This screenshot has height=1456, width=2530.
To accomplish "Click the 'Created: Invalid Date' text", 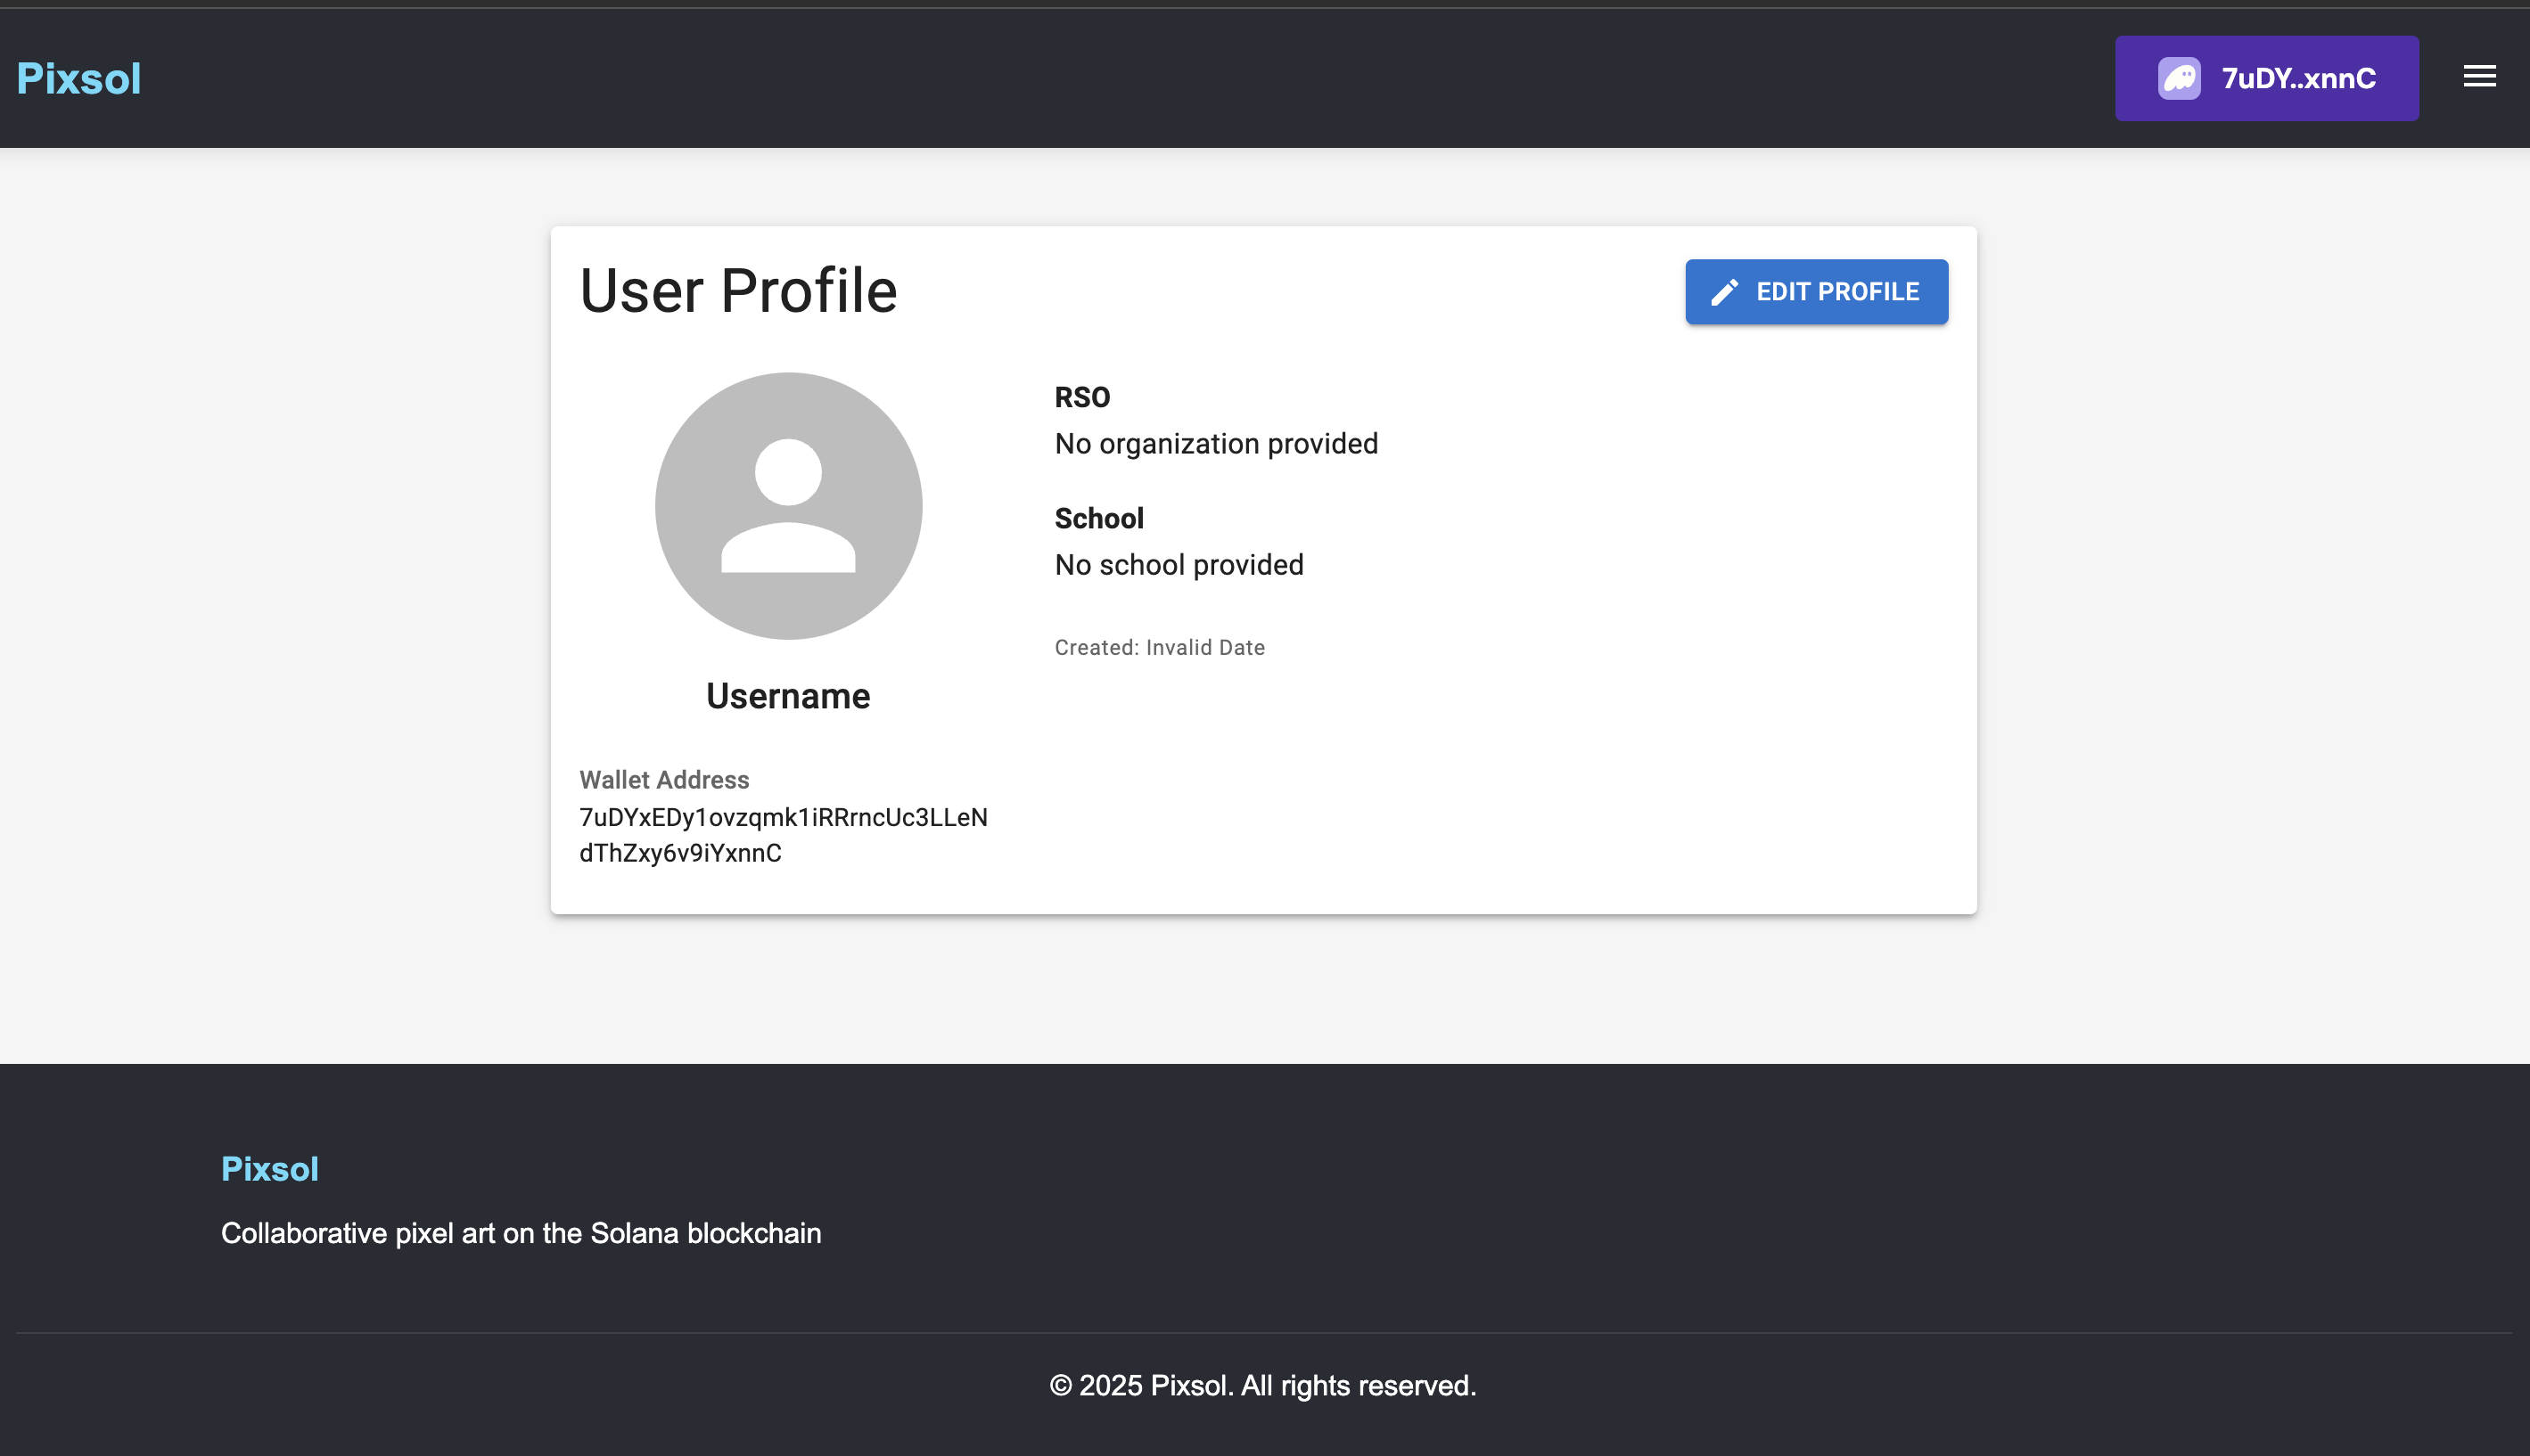I will (x=1158, y=648).
